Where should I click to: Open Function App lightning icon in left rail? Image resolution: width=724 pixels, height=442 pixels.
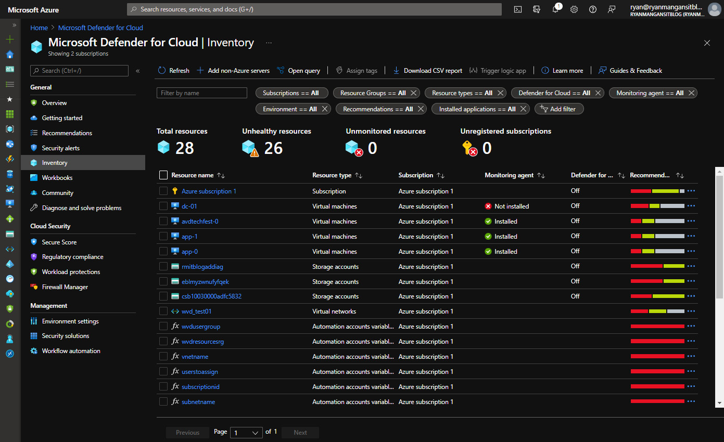point(10,159)
